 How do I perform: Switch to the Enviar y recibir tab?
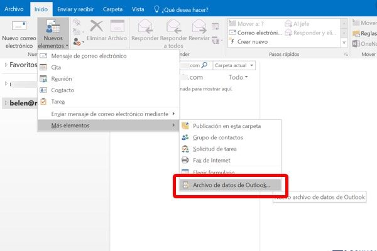(75, 9)
